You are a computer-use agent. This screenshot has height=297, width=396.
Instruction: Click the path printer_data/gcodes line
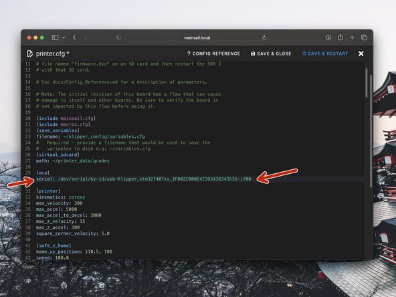click(x=73, y=161)
